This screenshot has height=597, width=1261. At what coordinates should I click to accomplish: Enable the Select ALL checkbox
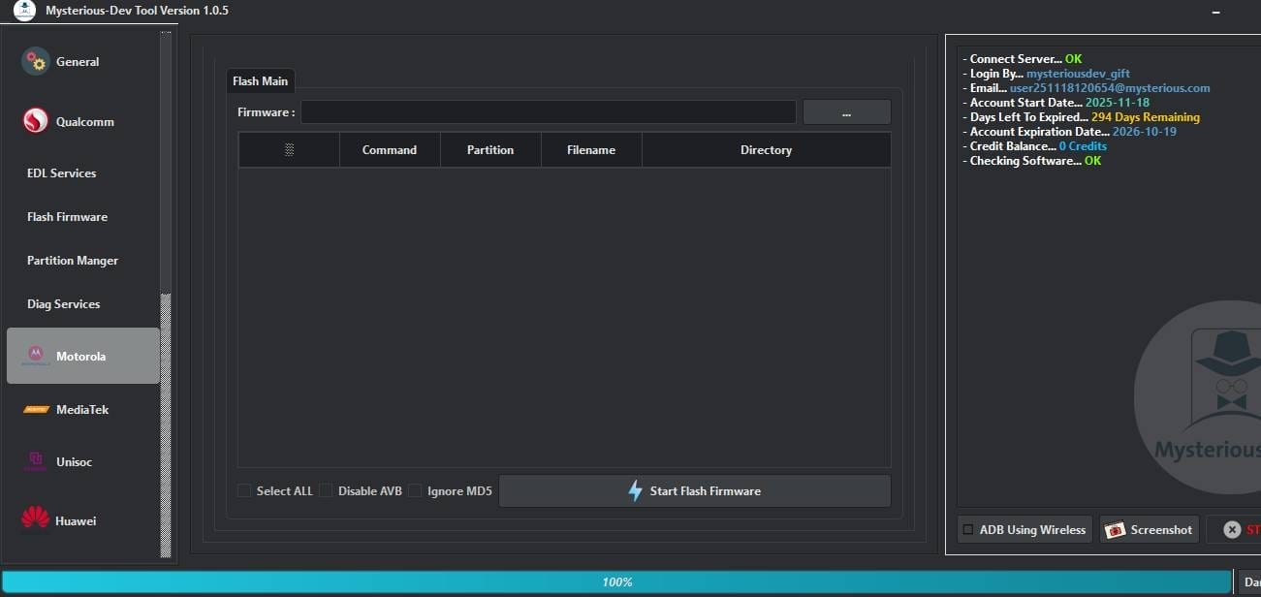[x=244, y=490]
